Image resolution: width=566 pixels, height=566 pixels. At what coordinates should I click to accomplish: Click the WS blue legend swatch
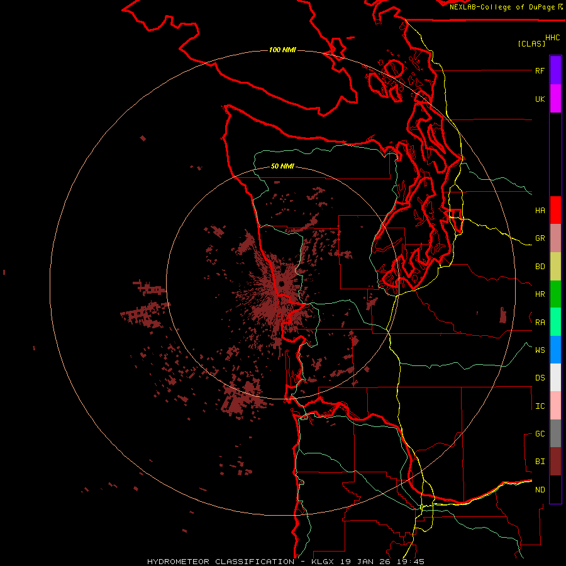[555, 350]
